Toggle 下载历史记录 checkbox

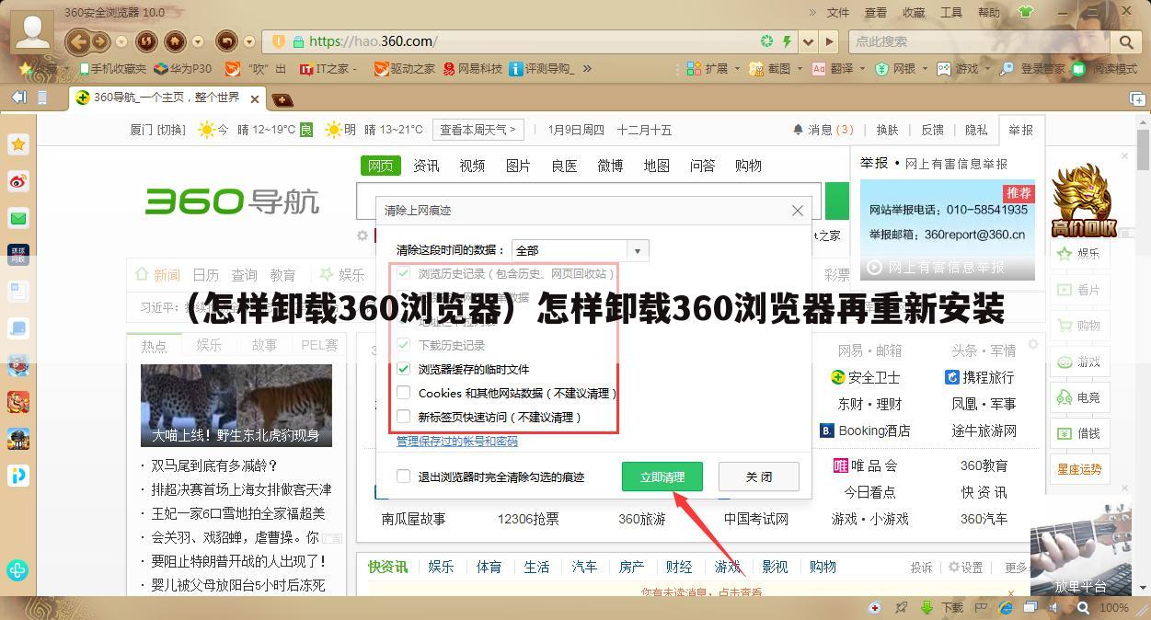click(403, 345)
